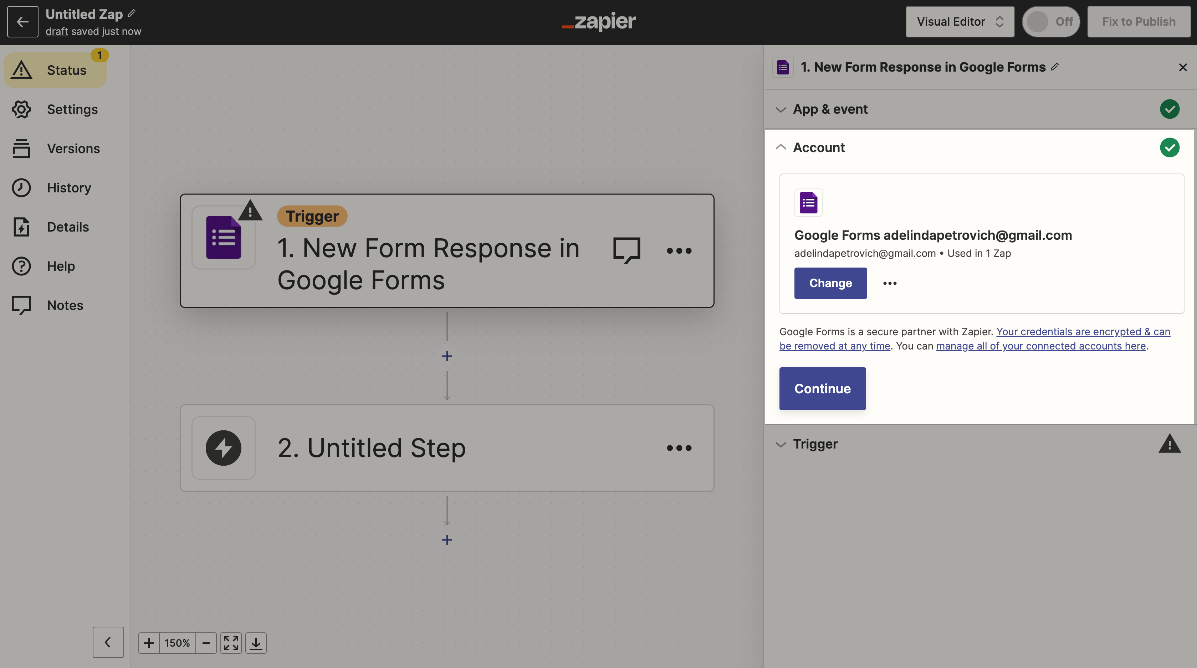Zoom in the canvas with plus button

click(149, 643)
